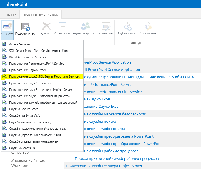Open link ending 'ие PerformancePoint Service'
The width and height of the screenshot is (201, 169).
click(108, 85)
